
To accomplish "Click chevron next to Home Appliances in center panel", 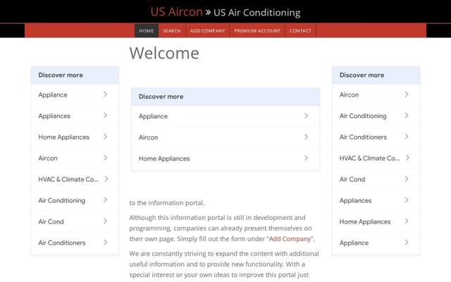I will point(306,158).
